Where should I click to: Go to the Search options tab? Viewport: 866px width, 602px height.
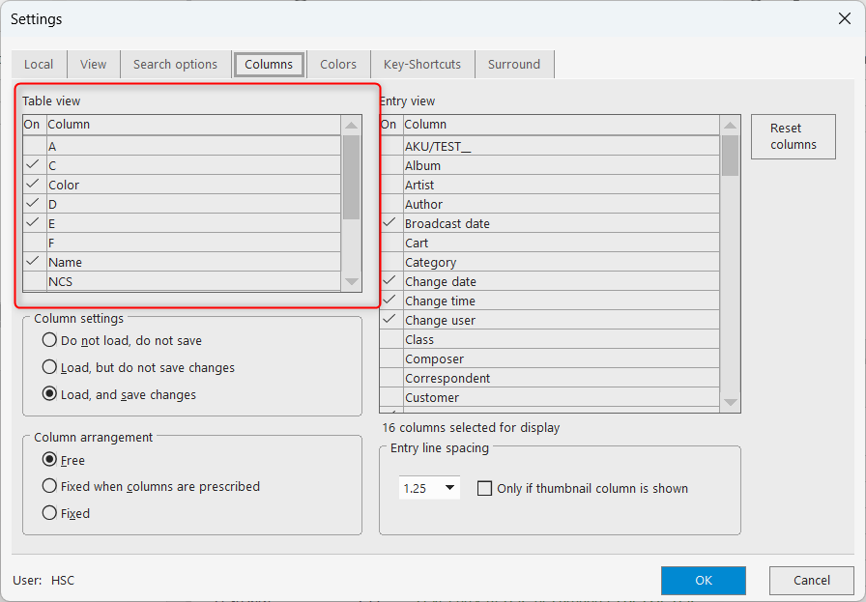point(175,65)
